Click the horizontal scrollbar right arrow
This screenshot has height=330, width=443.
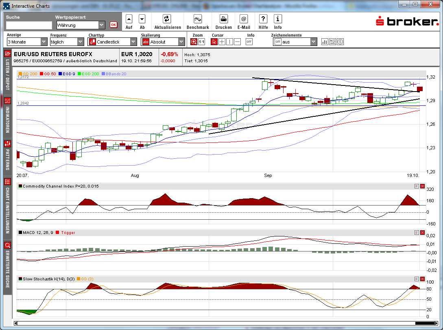[x=436, y=323]
